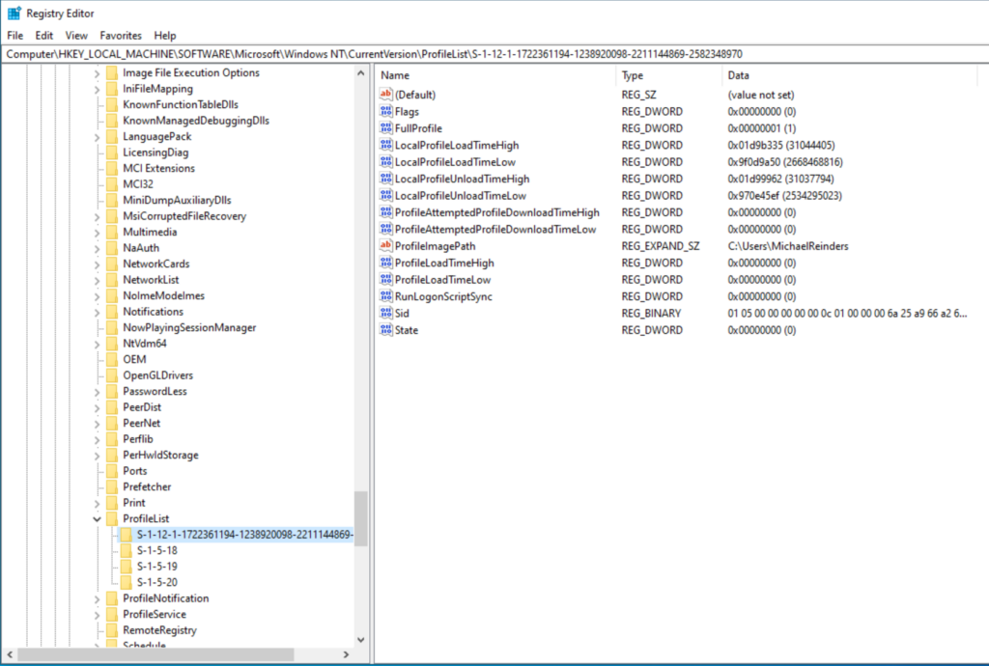Click the tree horizontal scroll left arrow
The height and width of the screenshot is (666, 989).
pos(10,654)
